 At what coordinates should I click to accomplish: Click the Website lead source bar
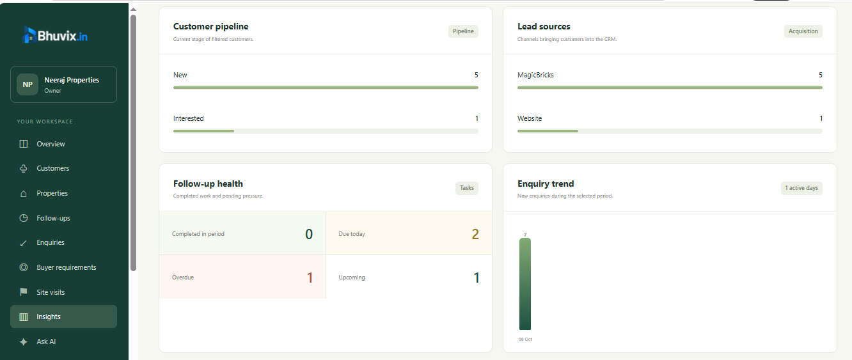tap(670, 131)
